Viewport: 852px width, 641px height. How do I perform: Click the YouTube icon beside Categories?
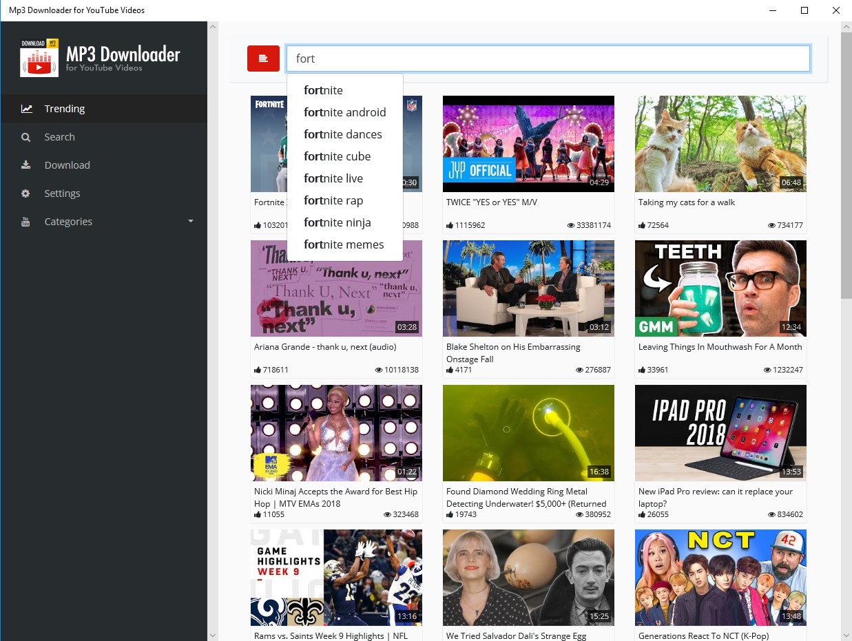[26, 222]
